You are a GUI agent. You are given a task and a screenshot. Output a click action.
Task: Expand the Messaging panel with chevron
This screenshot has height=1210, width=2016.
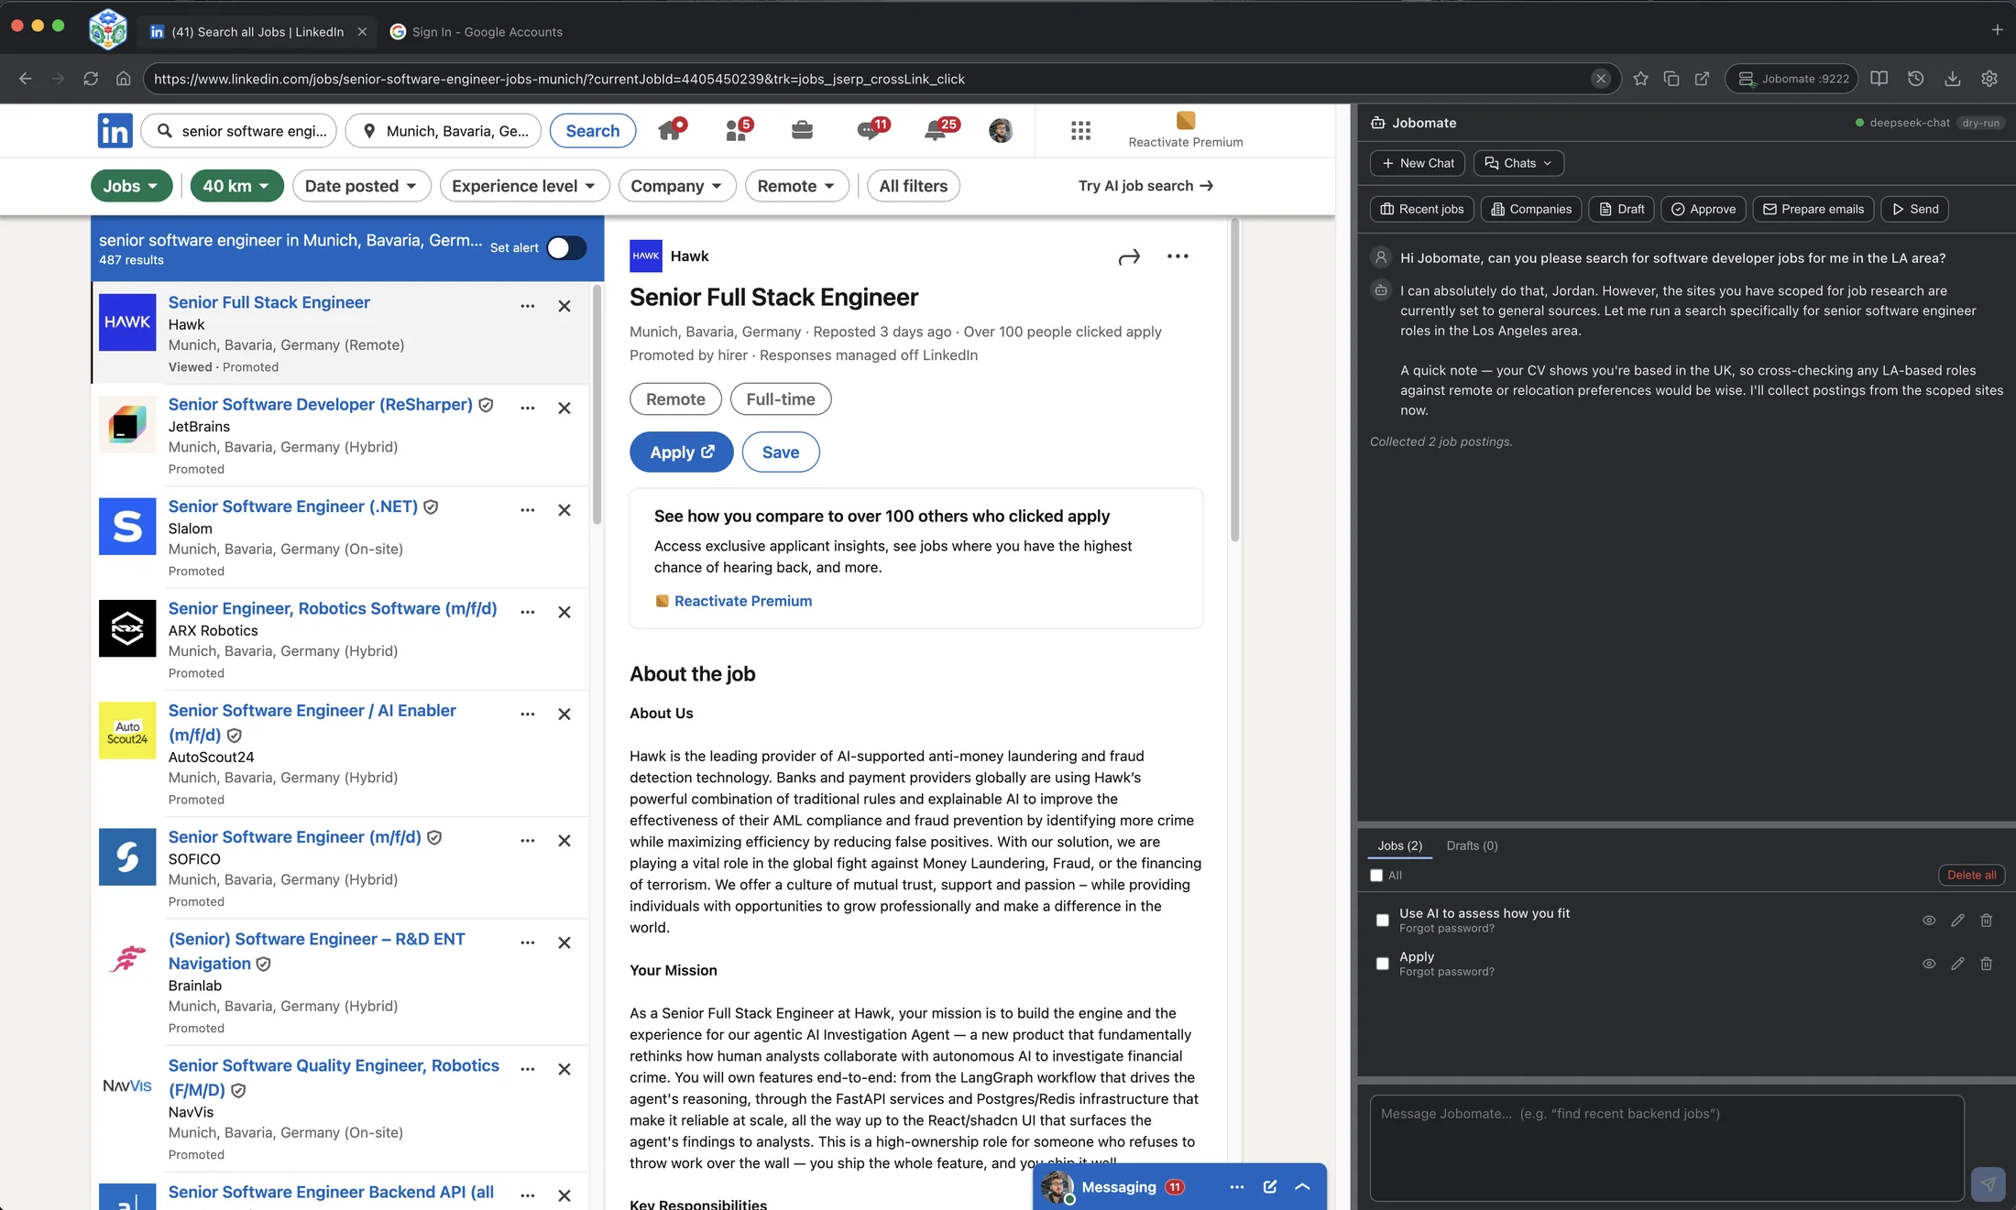[1302, 1187]
